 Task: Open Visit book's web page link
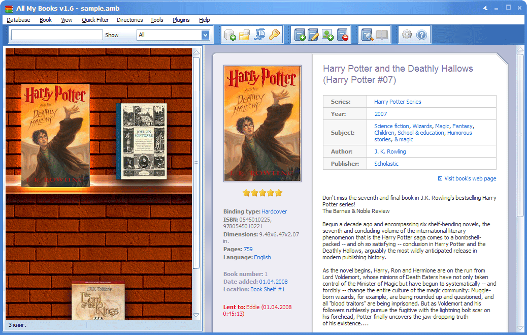coord(470,178)
